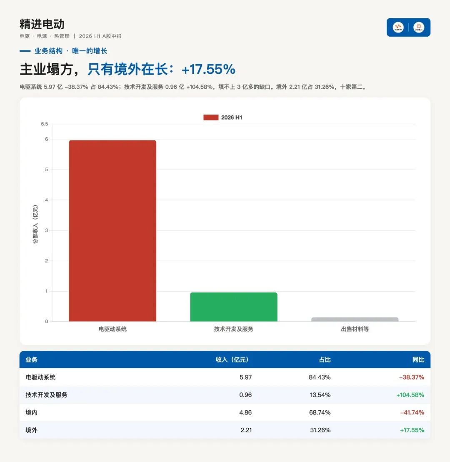Viewport: 450px width, 462px height.
Task: Click the 0.96 revenue cell
Action: tap(245, 395)
